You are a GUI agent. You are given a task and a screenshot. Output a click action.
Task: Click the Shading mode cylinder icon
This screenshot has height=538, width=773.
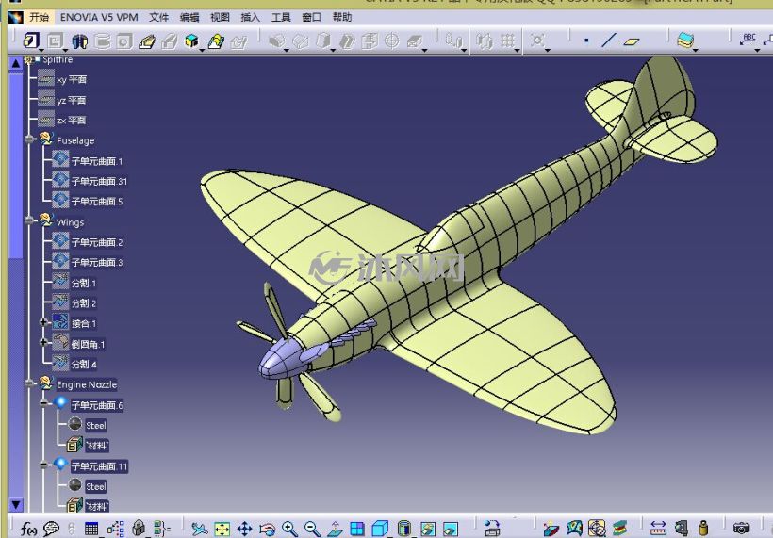click(403, 529)
